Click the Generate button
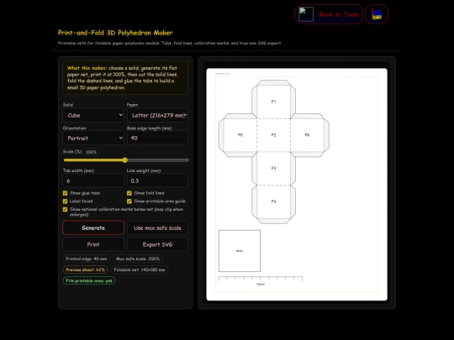Screen dimensions: 454x340 click(93, 228)
